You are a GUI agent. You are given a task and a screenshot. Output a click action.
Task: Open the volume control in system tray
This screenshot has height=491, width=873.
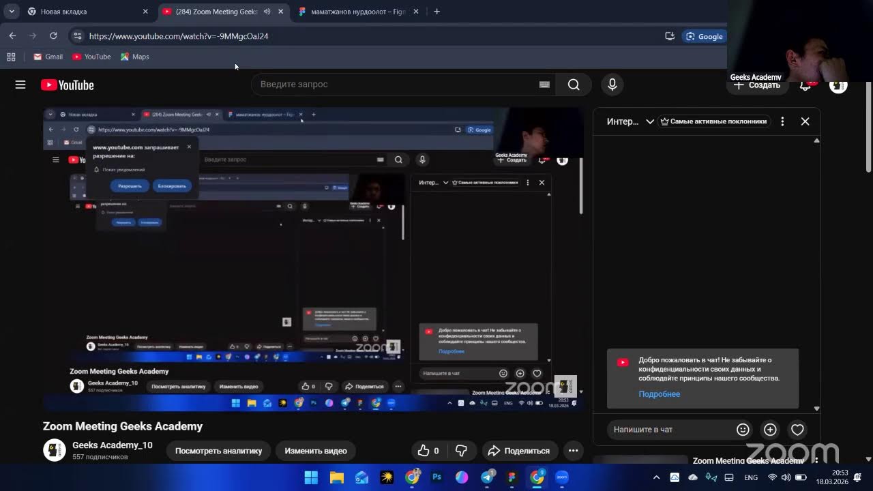pos(786,477)
